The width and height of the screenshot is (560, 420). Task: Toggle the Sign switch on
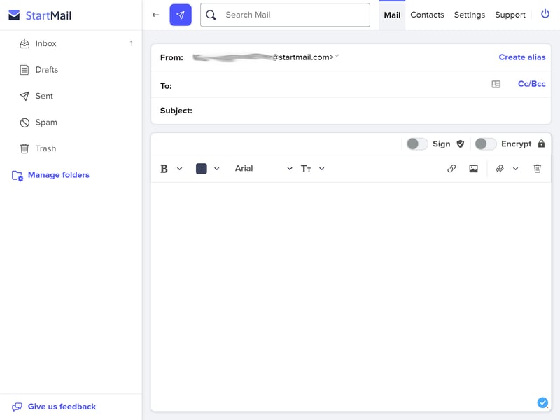[x=417, y=144]
